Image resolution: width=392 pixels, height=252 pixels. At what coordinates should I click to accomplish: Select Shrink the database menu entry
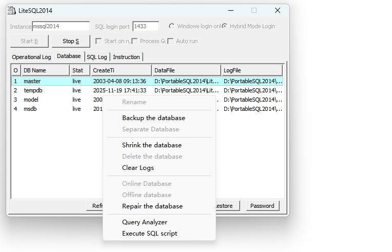(151, 145)
